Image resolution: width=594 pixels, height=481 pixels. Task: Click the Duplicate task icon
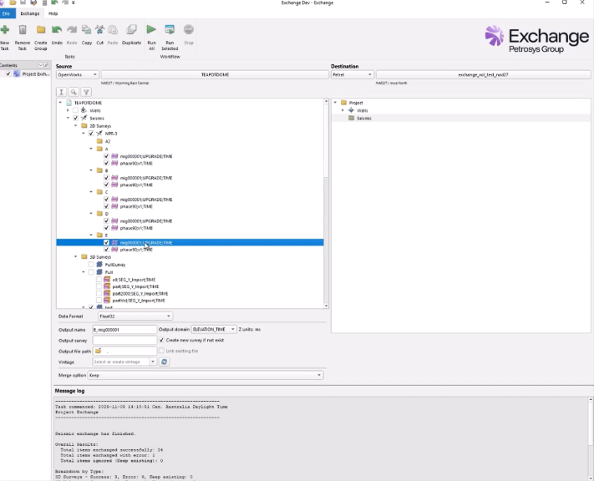coord(131,31)
